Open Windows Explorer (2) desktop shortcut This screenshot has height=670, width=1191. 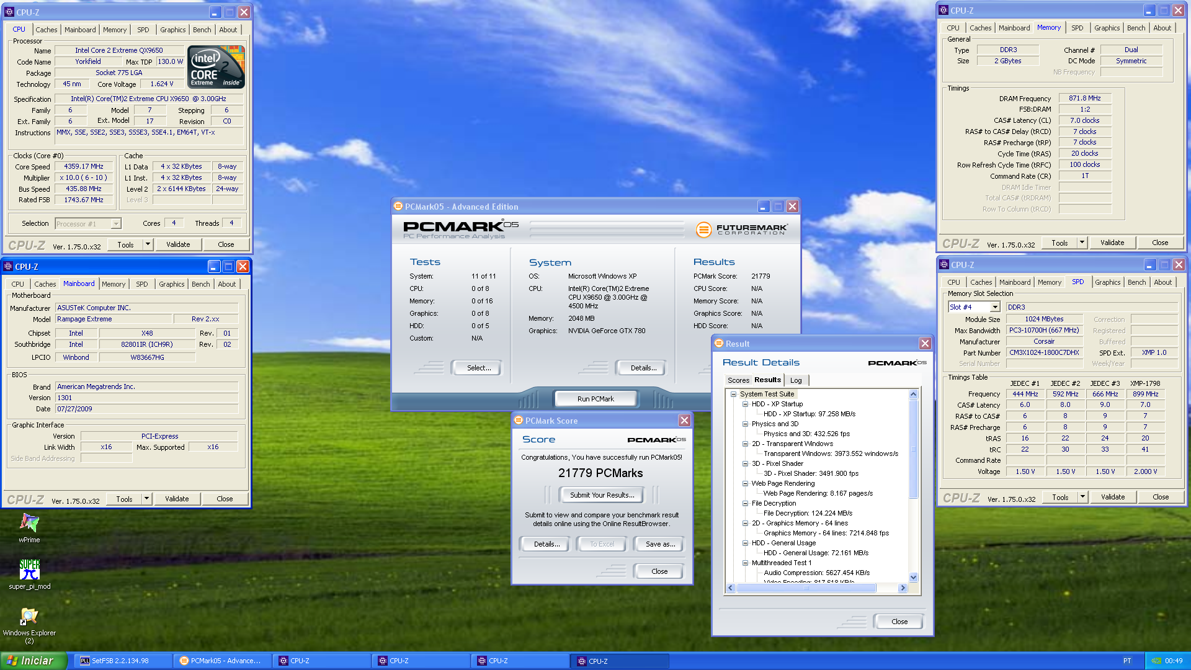point(29,625)
